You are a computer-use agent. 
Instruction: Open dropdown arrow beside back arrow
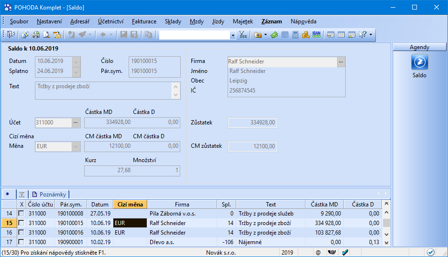111,35
